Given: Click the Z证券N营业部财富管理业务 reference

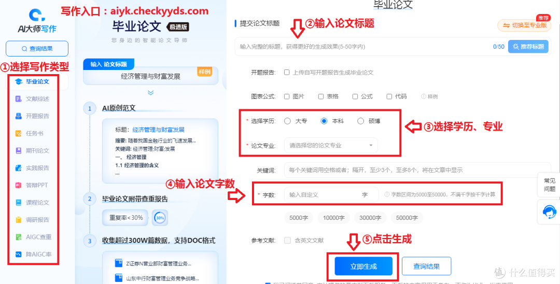Looking at the screenshot, I should tap(159, 264).
